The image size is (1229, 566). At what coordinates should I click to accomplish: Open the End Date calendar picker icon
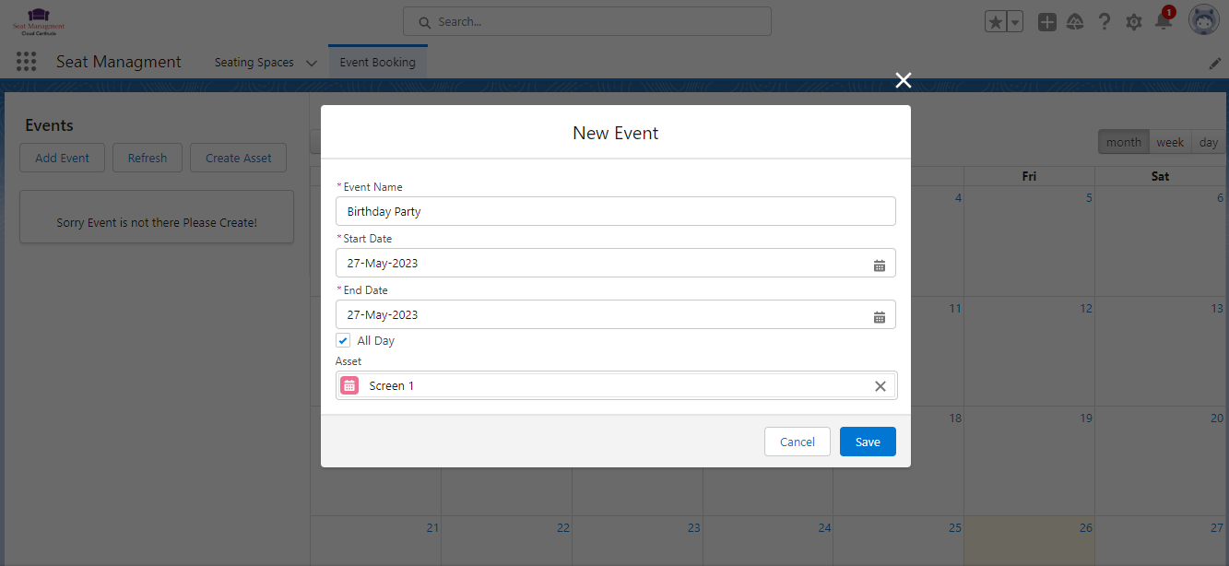879,316
